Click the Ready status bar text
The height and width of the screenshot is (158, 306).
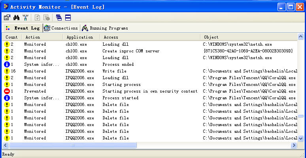[8, 154]
